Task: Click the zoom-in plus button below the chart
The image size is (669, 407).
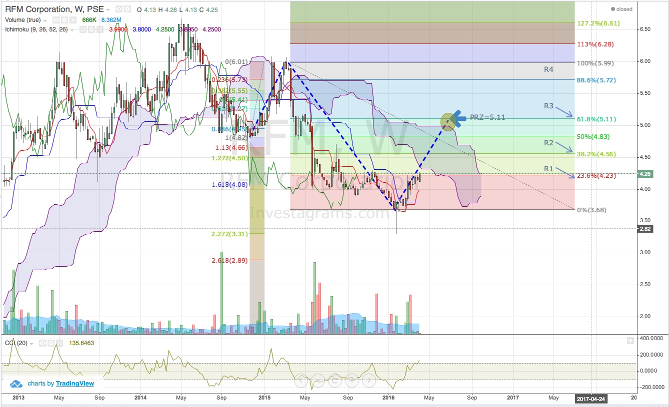Action: [x=352, y=380]
